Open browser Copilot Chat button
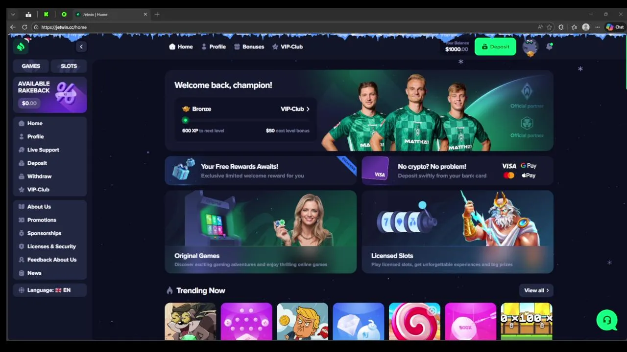The image size is (627, 352). click(615, 27)
